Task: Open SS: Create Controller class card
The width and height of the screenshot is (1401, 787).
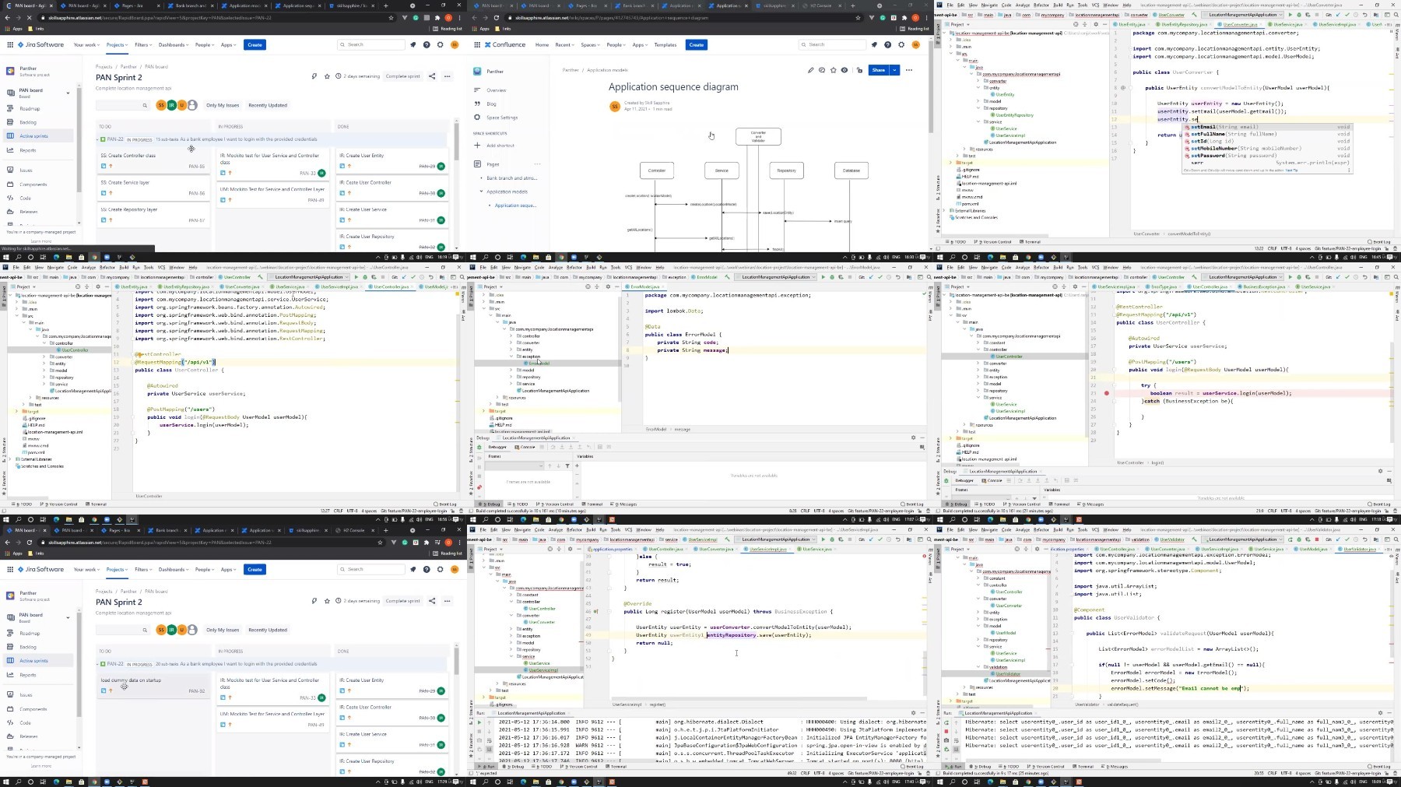Action: (x=153, y=160)
